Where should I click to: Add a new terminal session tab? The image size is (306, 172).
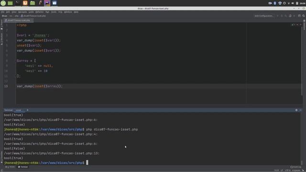click(x=28, y=110)
